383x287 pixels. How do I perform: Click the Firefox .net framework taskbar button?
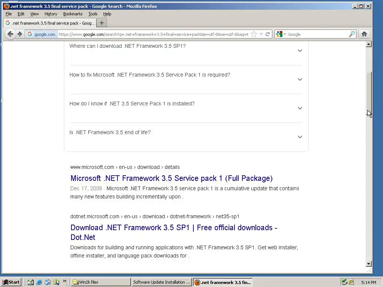point(223,283)
